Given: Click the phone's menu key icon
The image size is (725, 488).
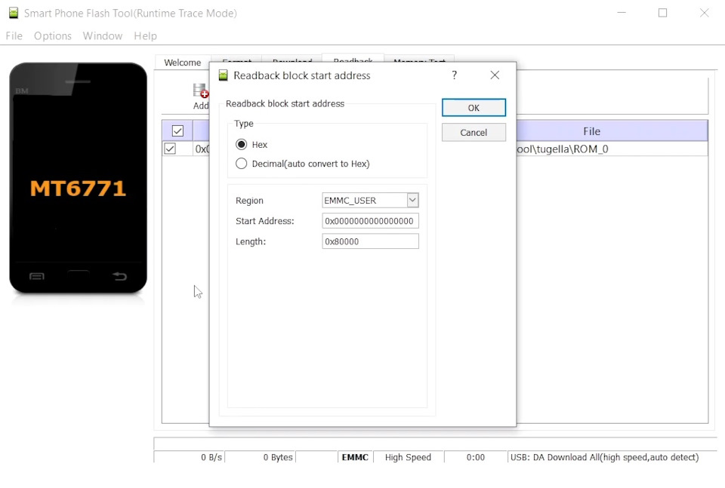Looking at the screenshot, I should pos(36,276).
